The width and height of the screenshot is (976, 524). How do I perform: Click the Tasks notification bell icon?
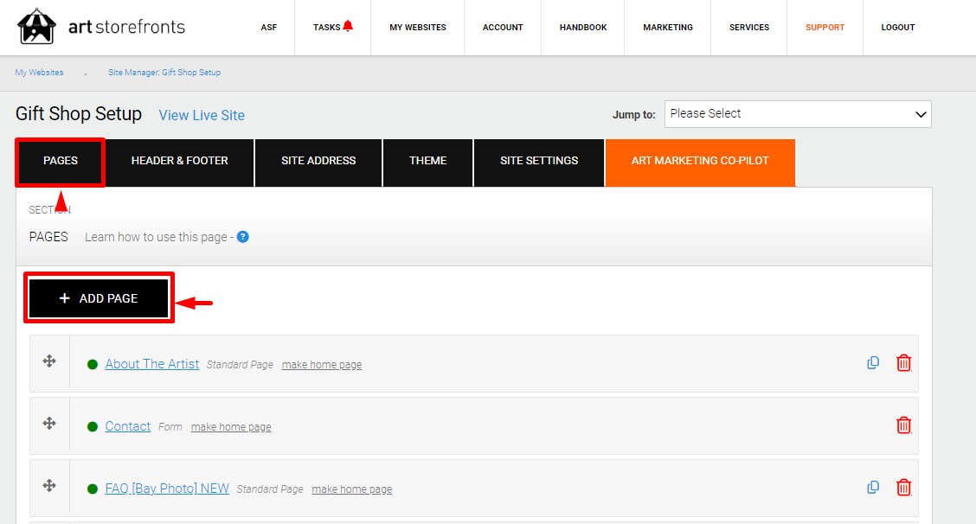[x=348, y=26]
